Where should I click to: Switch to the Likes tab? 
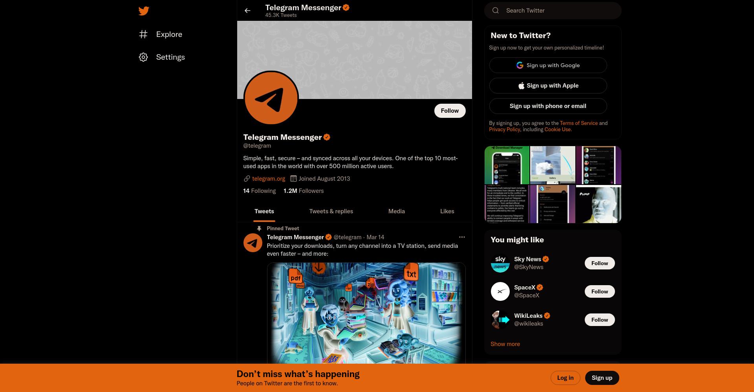447,211
